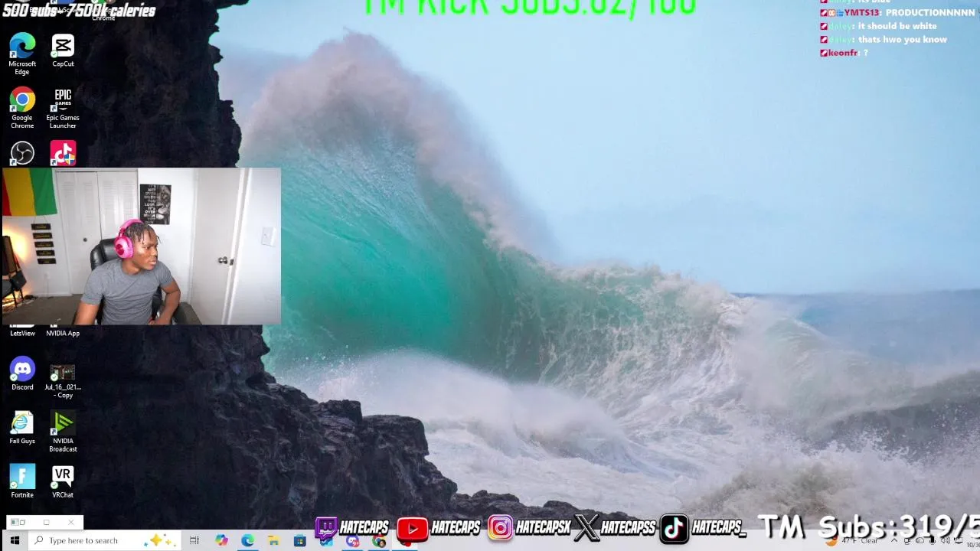
Task: Launch CapCut from the desktop
Action: pos(63,51)
